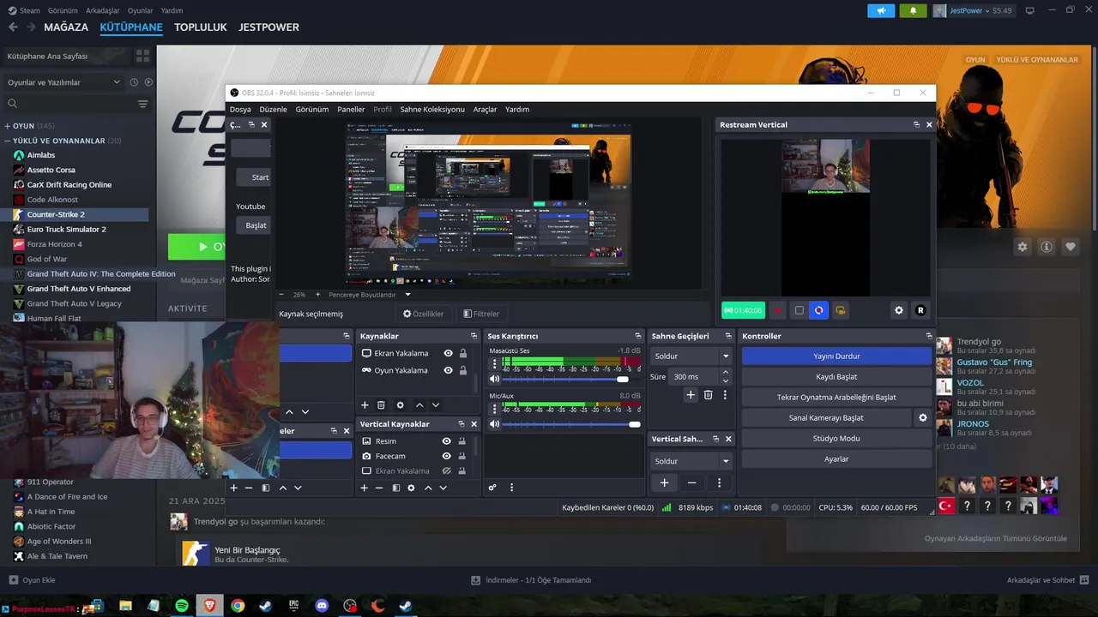Select Euro Truck Simulator 2 in Steam library

pyautogui.click(x=66, y=230)
